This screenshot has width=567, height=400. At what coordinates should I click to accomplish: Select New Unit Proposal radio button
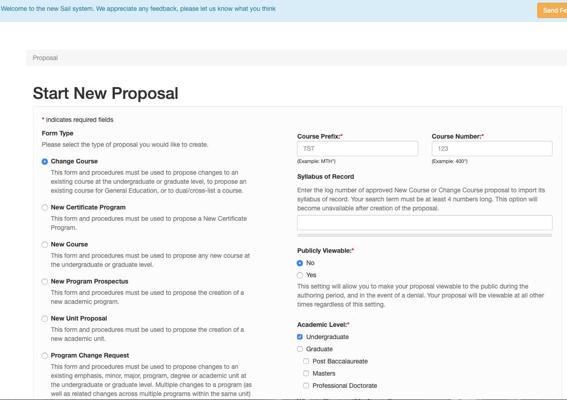coord(45,319)
